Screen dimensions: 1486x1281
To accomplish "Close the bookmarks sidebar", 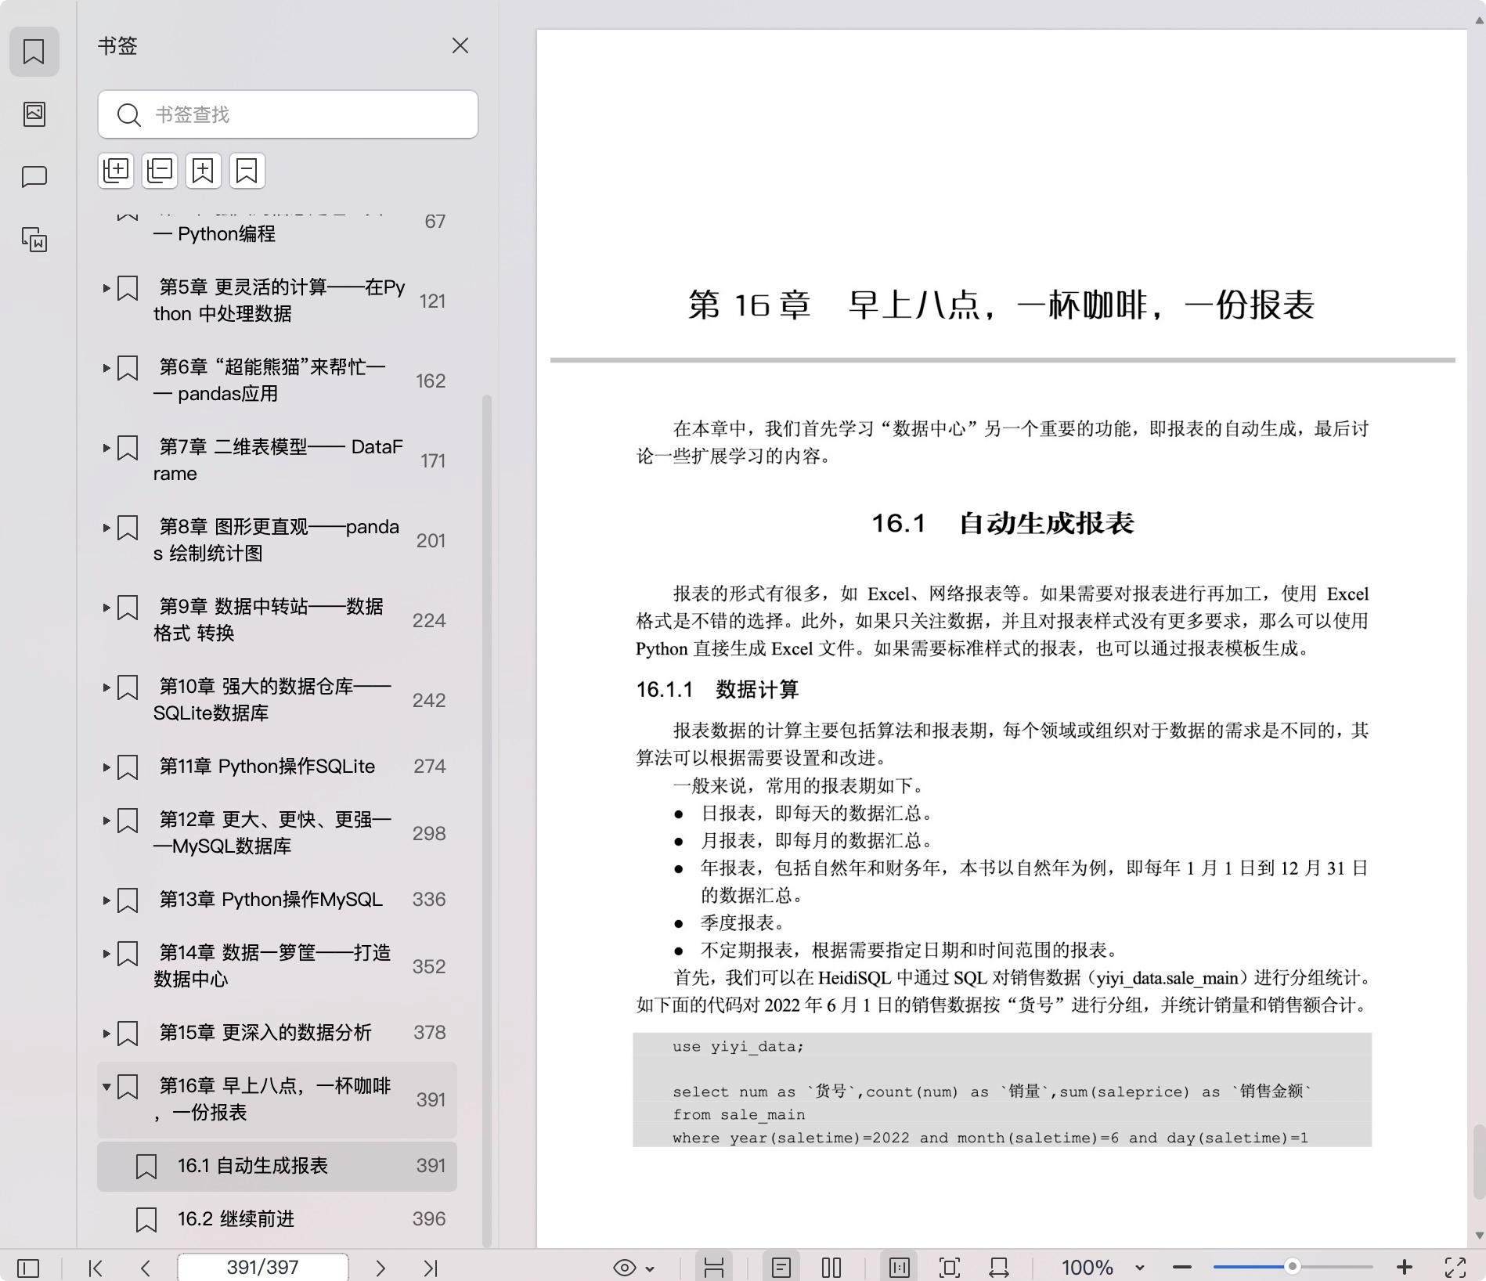I will (460, 46).
